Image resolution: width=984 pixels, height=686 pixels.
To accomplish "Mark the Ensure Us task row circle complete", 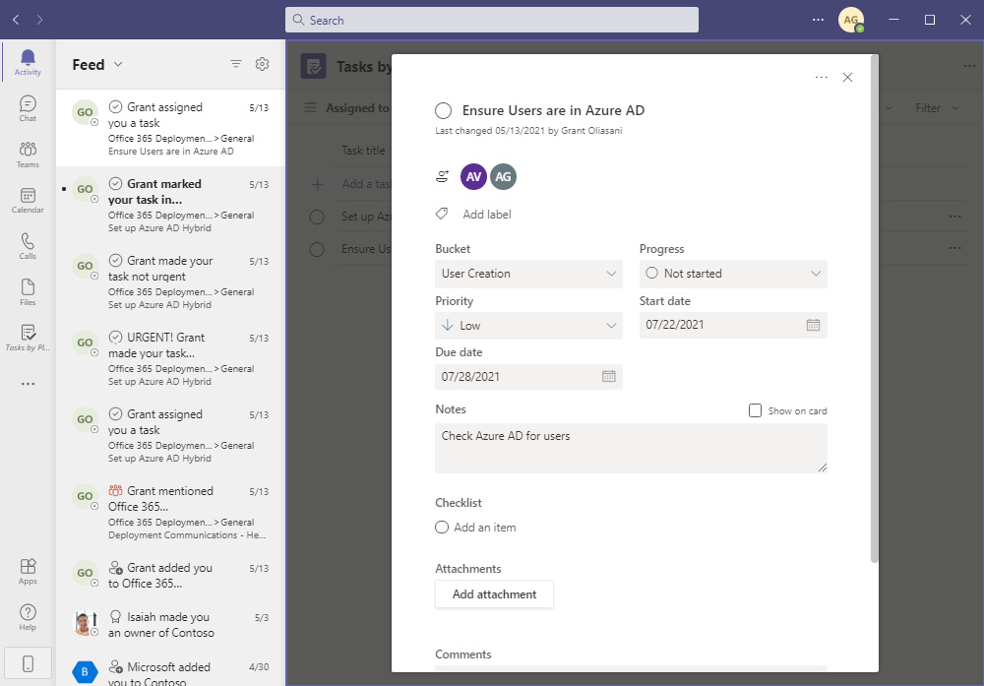I will 317,249.
